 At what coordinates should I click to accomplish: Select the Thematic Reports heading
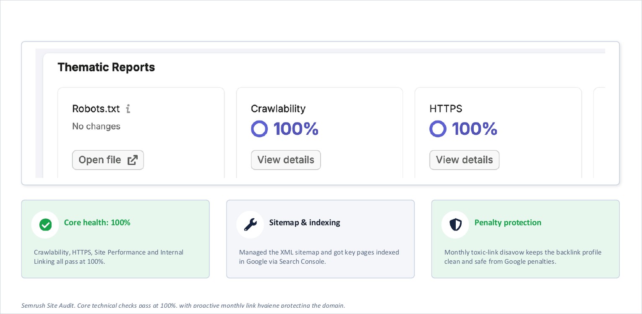106,67
